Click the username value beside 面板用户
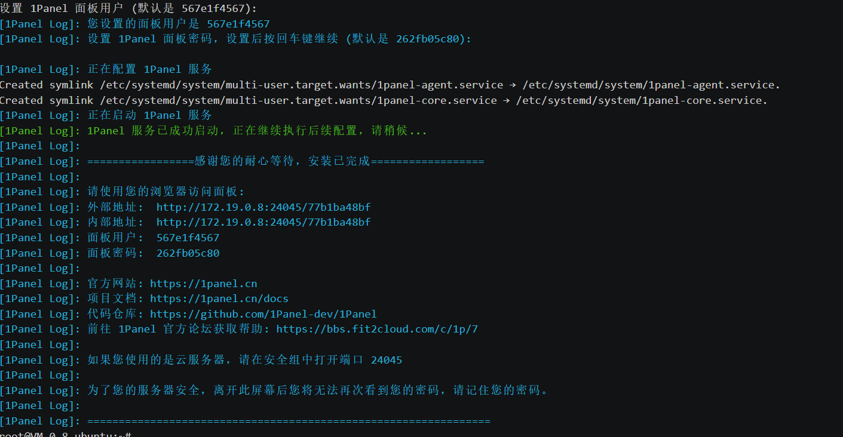The height and width of the screenshot is (437, 843). point(188,238)
